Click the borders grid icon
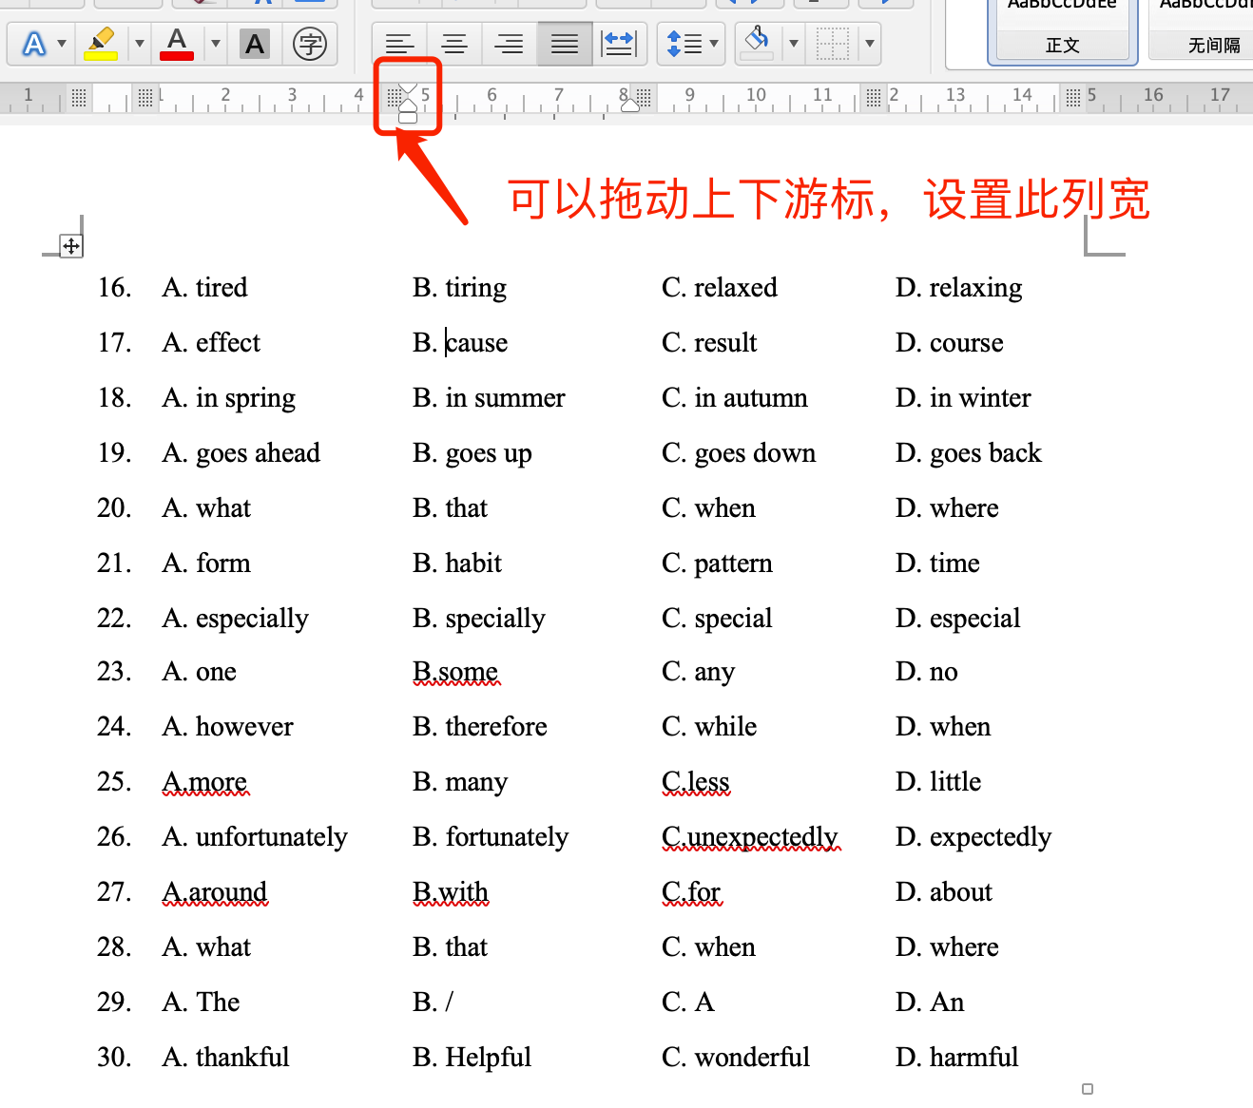This screenshot has width=1253, height=1108. 832,44
